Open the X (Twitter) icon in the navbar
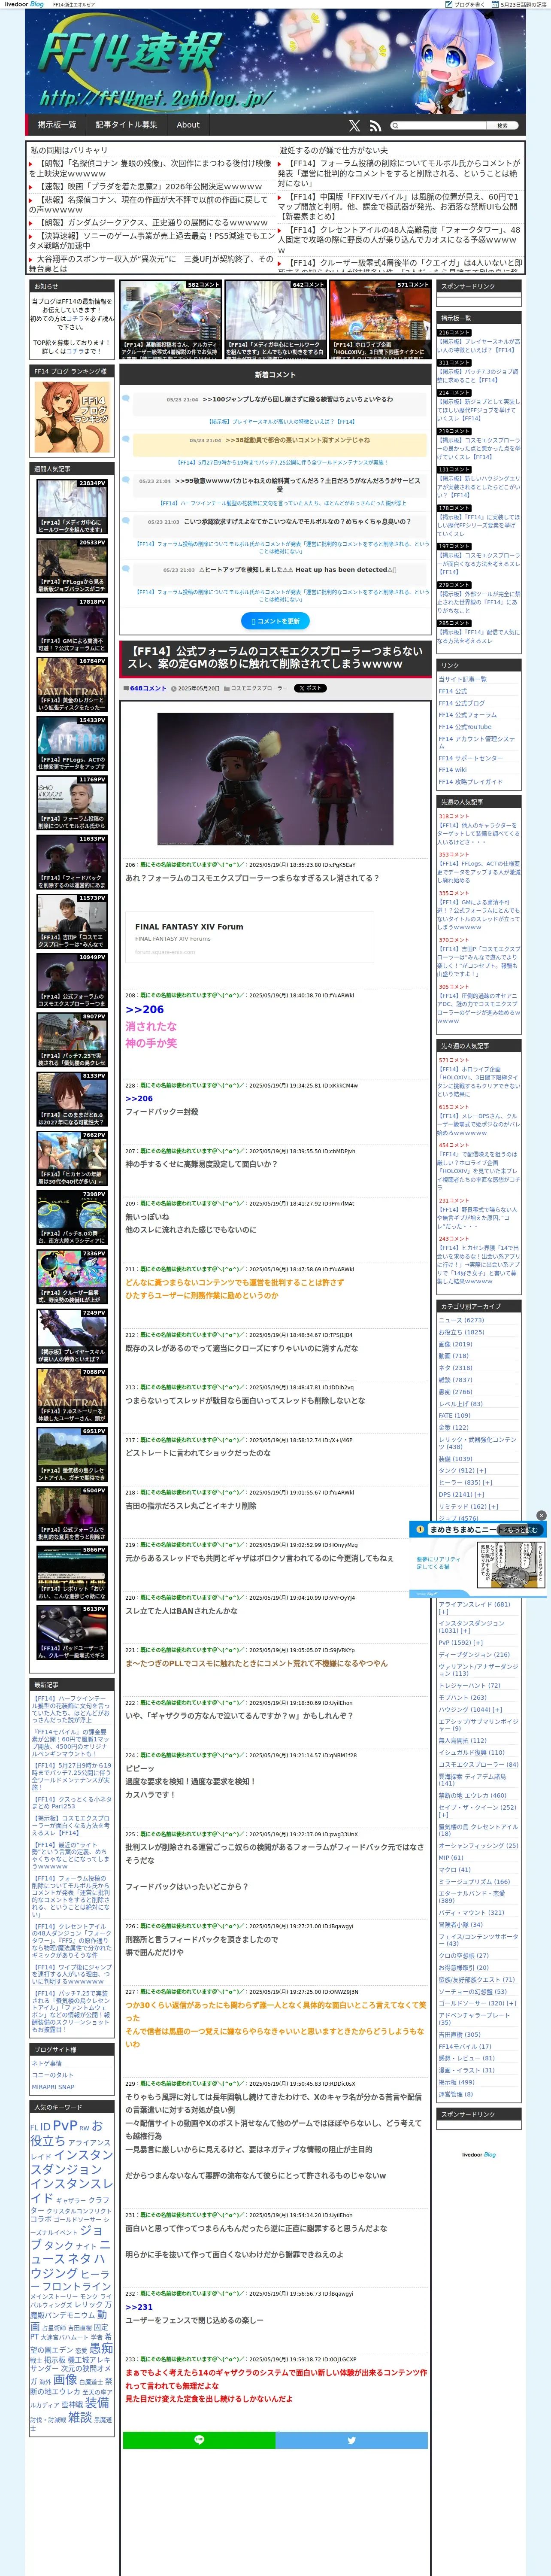 click(x=354, y=126)
